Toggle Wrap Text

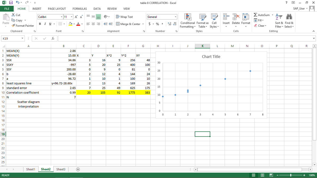click(x=124, y=17)
